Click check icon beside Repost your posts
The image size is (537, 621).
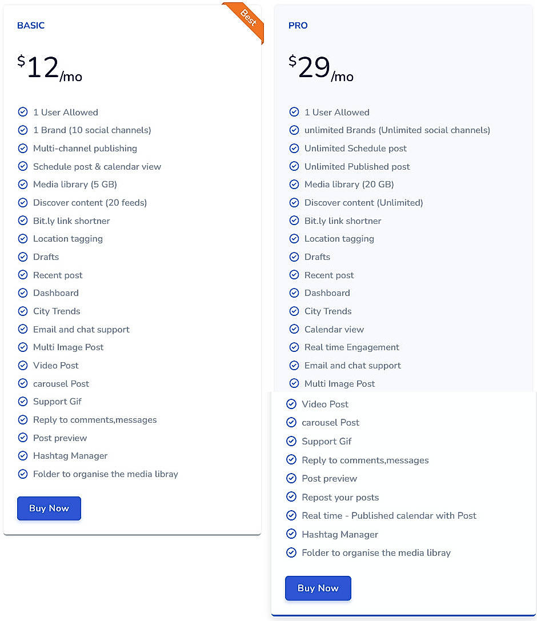tap(291, 497)
